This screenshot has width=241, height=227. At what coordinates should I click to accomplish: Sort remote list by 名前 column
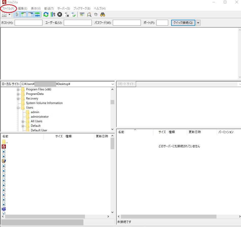[x=135, y=132]
